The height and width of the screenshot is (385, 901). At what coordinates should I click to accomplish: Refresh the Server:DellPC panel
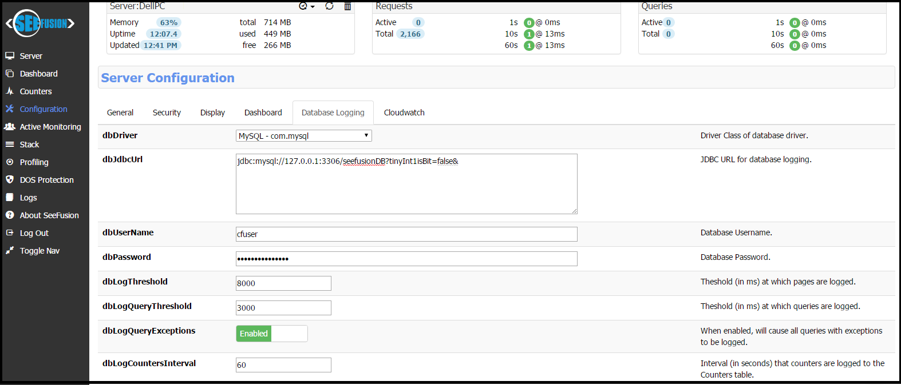(x=329, y=6)
